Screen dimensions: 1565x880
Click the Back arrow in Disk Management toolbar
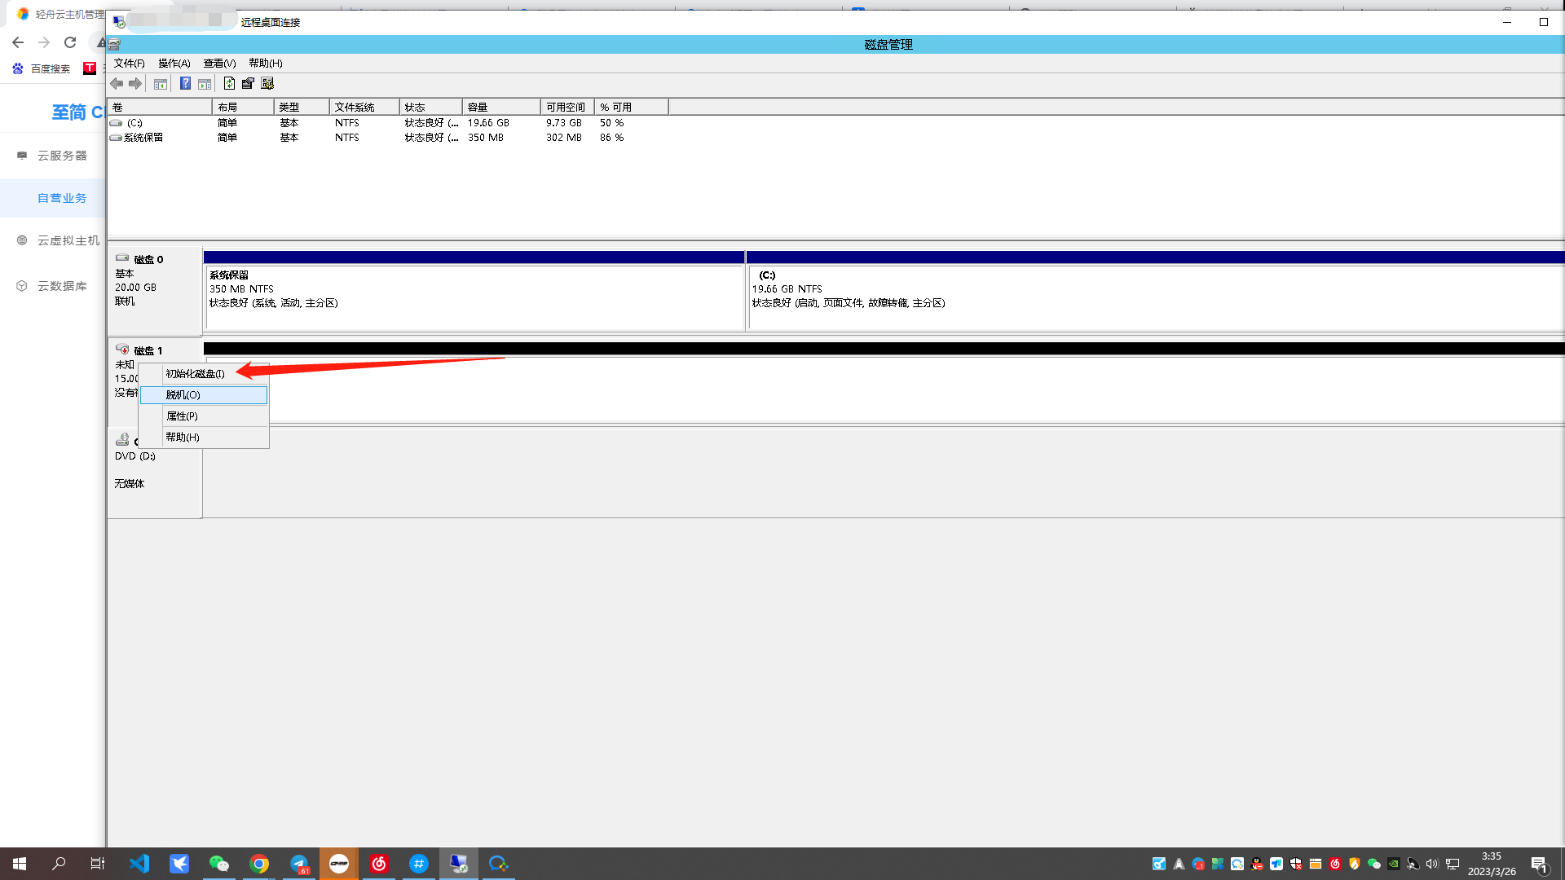(x=117, y=83)
